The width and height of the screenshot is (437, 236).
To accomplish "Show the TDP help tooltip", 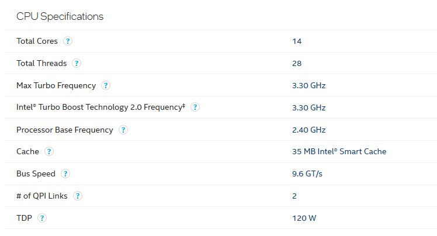I will 42,218.
